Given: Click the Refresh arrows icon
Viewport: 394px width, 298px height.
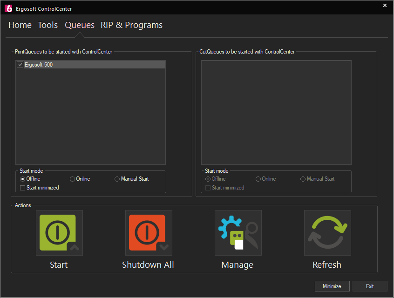Looking at the screenshot, I should 328,233.
